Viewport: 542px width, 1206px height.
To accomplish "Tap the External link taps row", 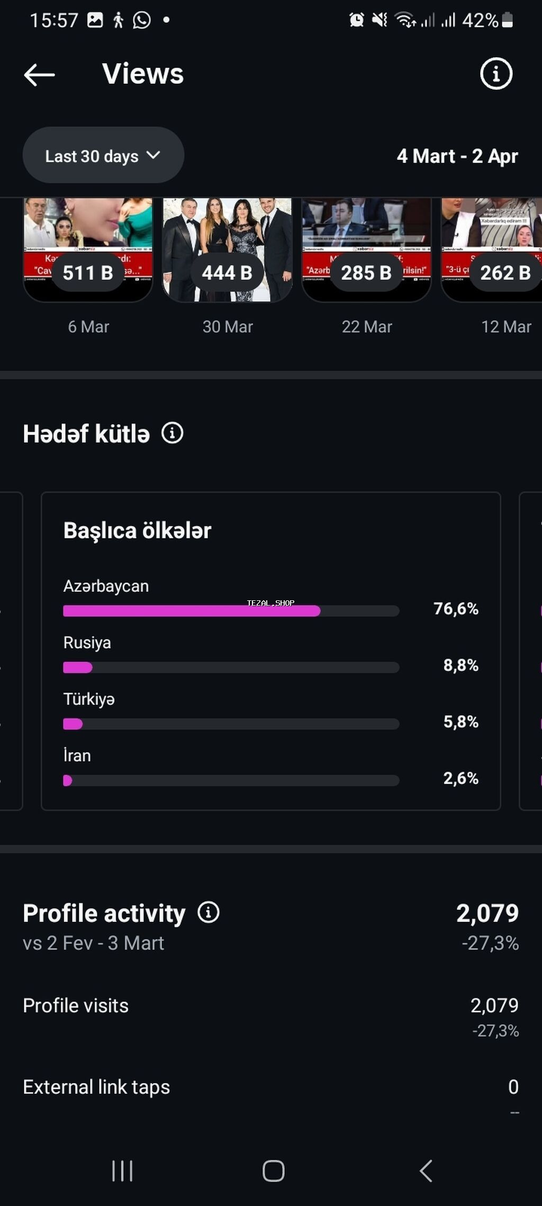I will (x=270, y=1087).
